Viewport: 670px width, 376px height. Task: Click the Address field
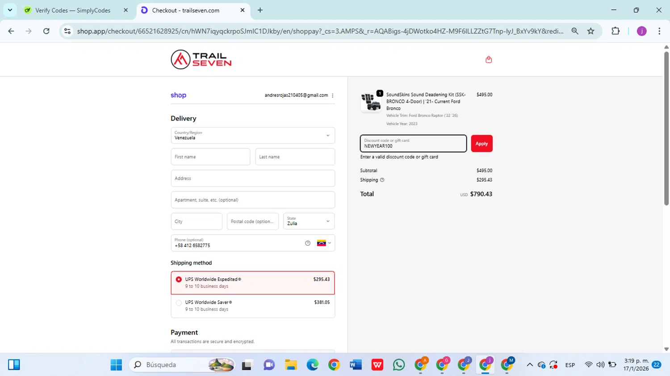(x=253, y=178)
